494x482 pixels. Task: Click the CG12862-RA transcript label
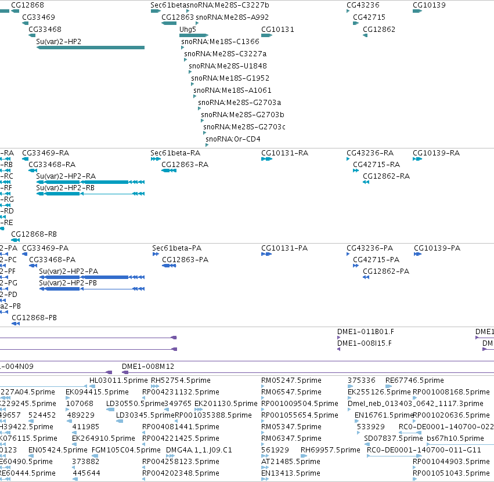(387, 176)
